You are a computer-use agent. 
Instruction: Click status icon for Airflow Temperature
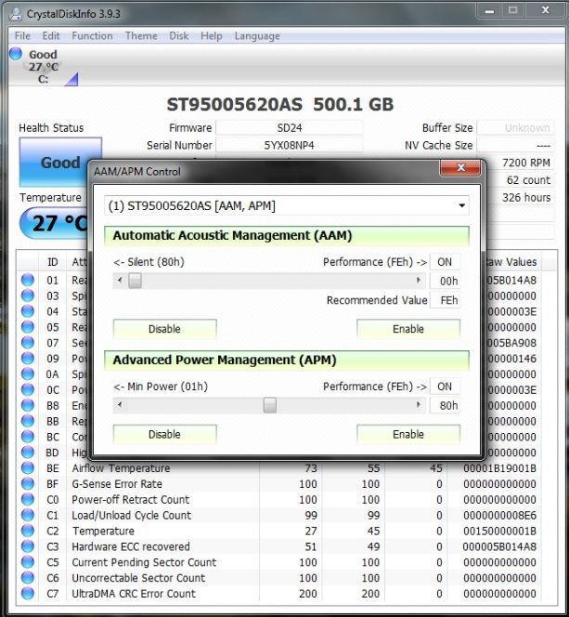point(28,468)
